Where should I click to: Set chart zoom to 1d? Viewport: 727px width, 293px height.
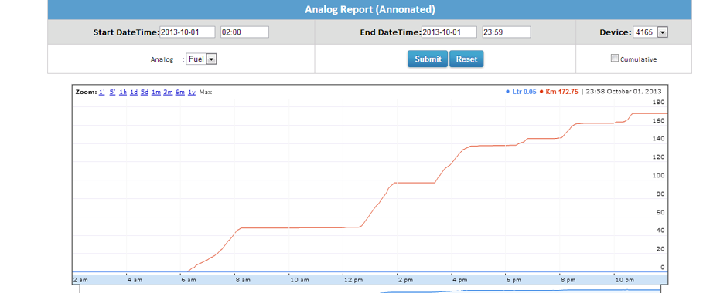tap(134, 92)
